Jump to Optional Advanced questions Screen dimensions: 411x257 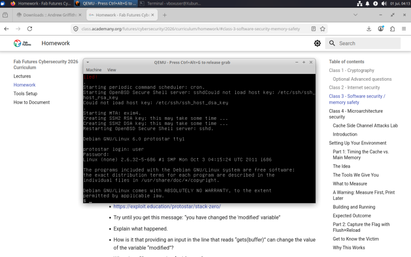[x=362, y=79]
